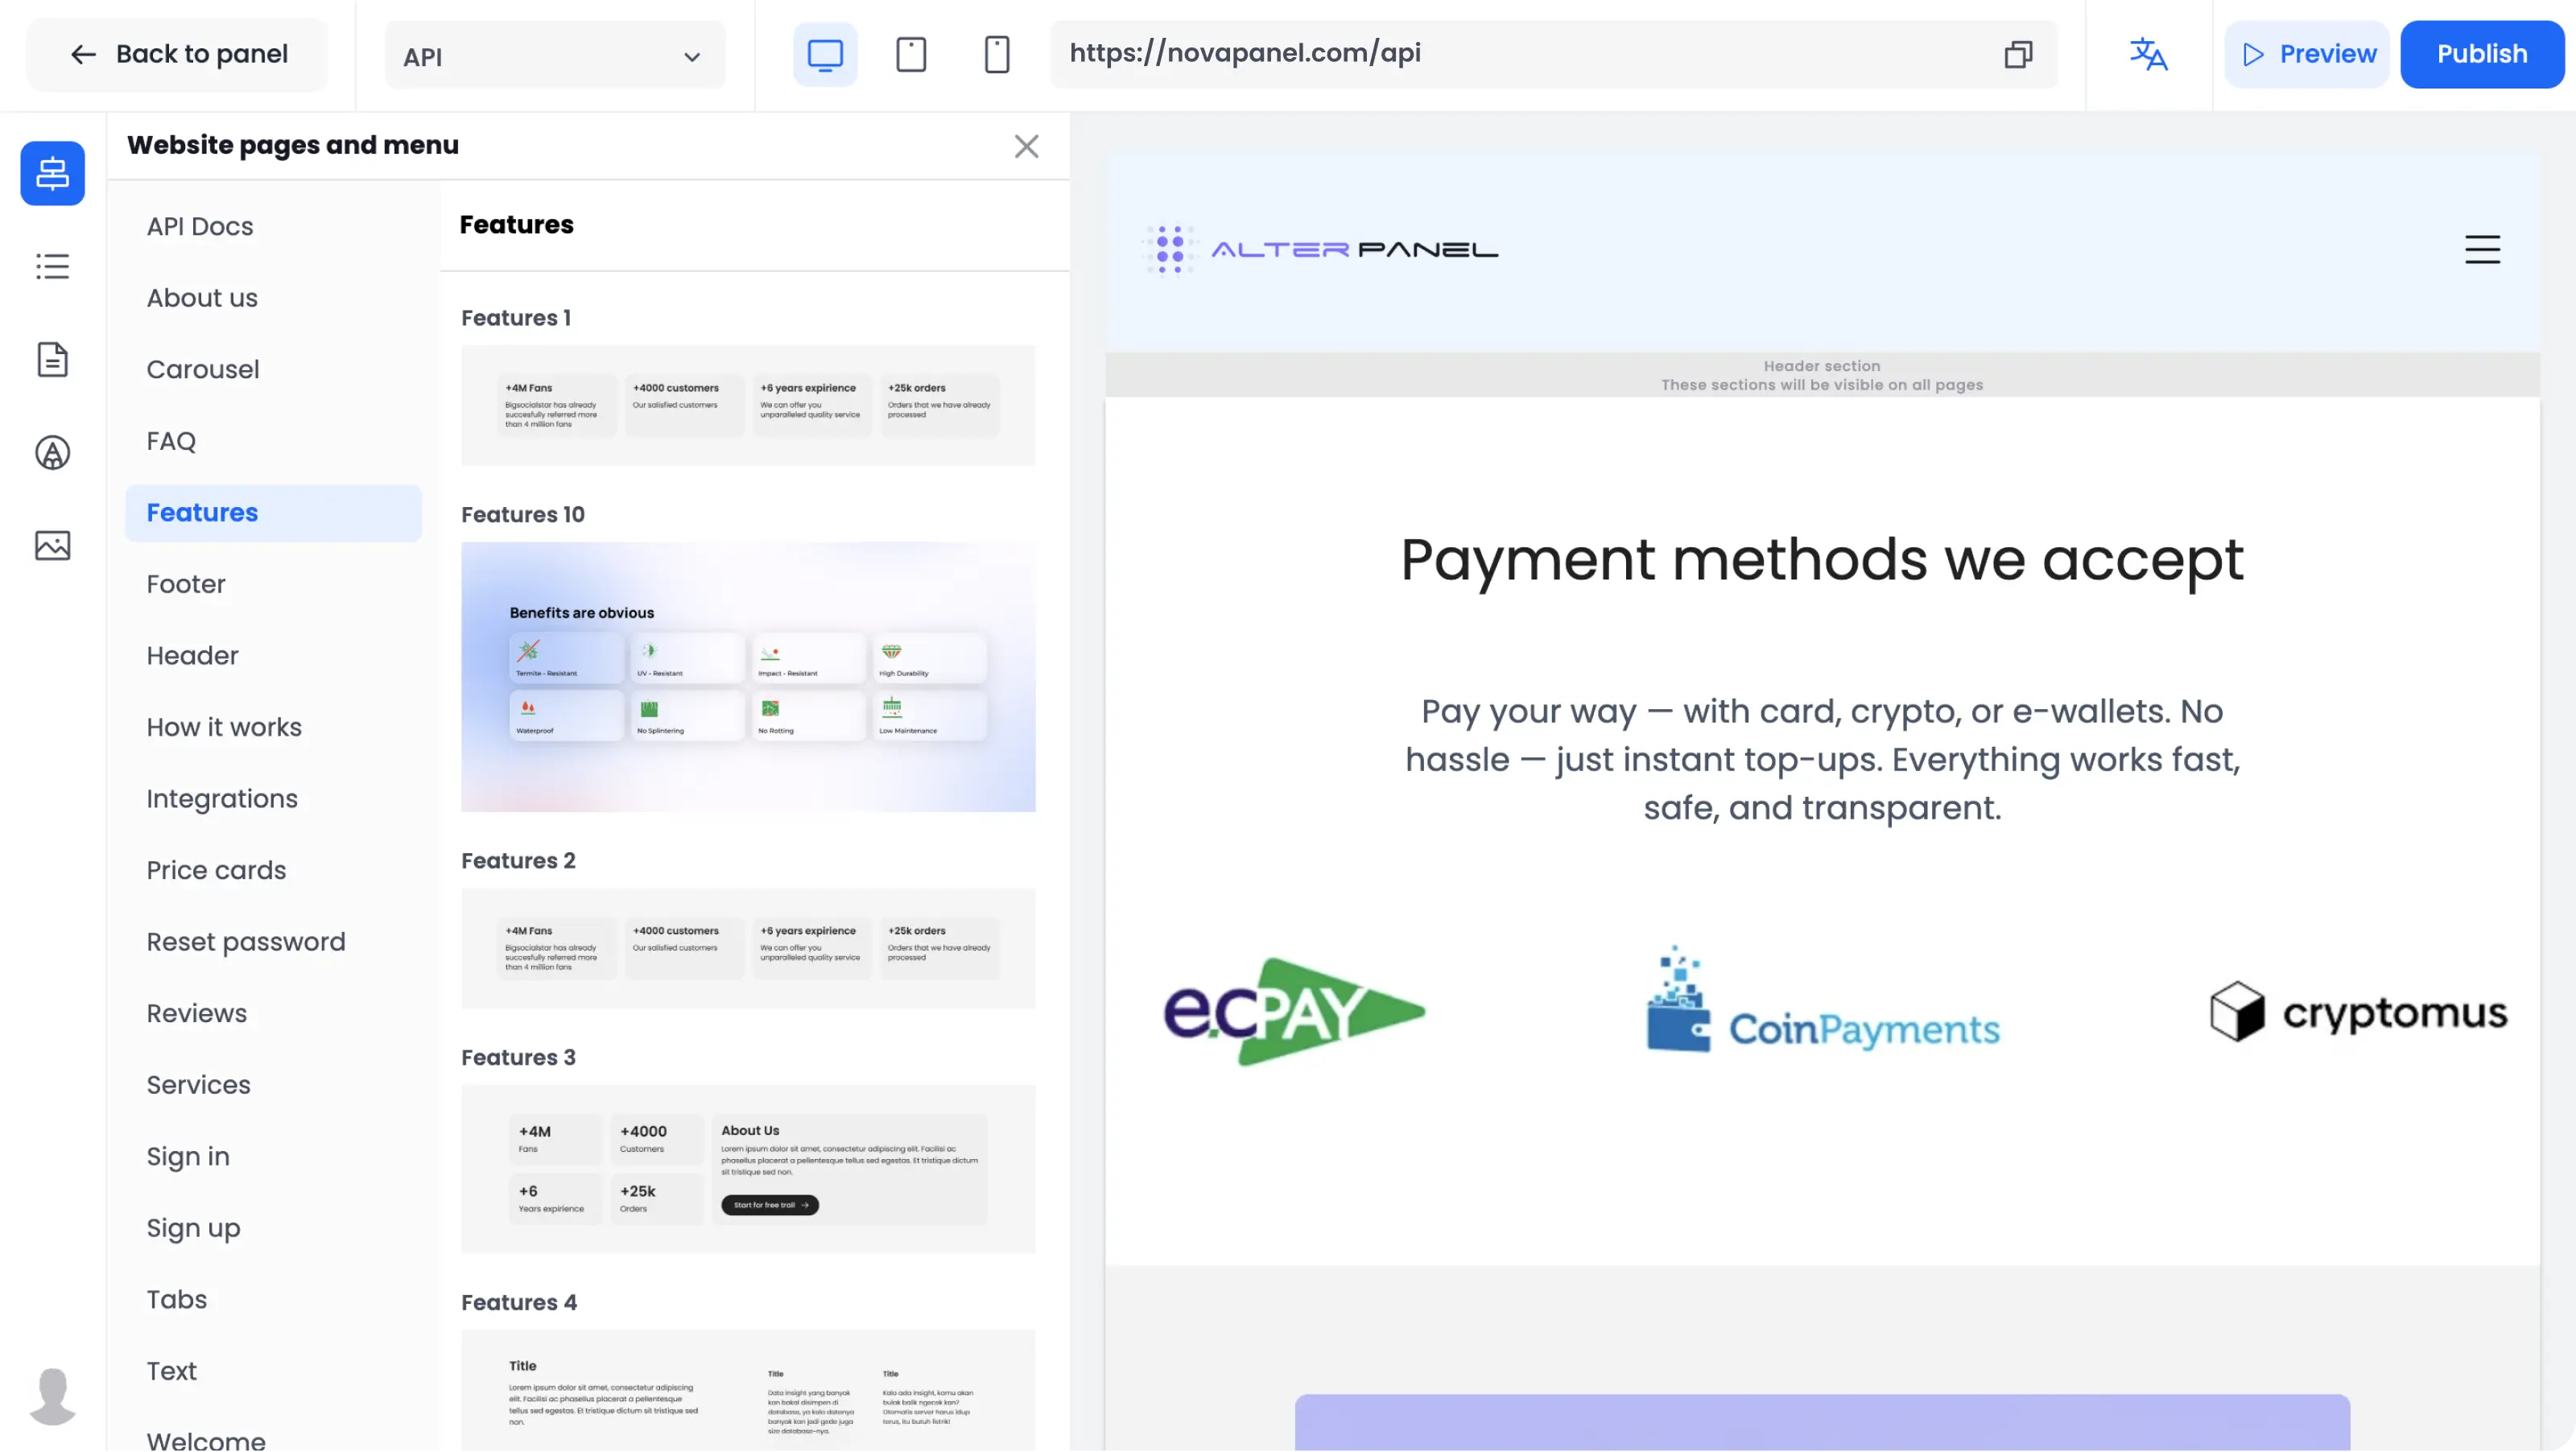Click the Payment methods we accept heading
Screen dimensions: 2576x1452
coord(1822,559)
